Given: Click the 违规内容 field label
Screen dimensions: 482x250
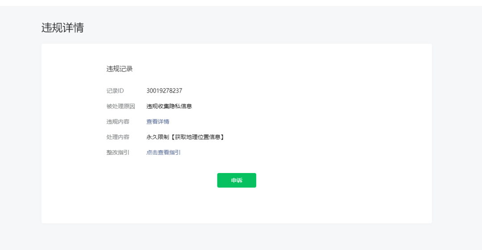Looking at the screenshot, I should 118,121.
